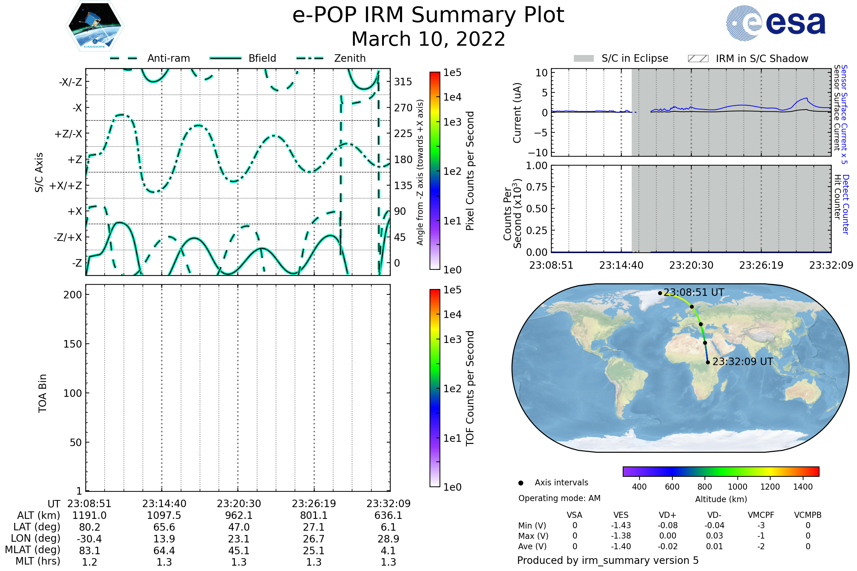Click the Anti-ram dashed legend line
This screenshot has height=571, width=857.
tap(124, 58)
